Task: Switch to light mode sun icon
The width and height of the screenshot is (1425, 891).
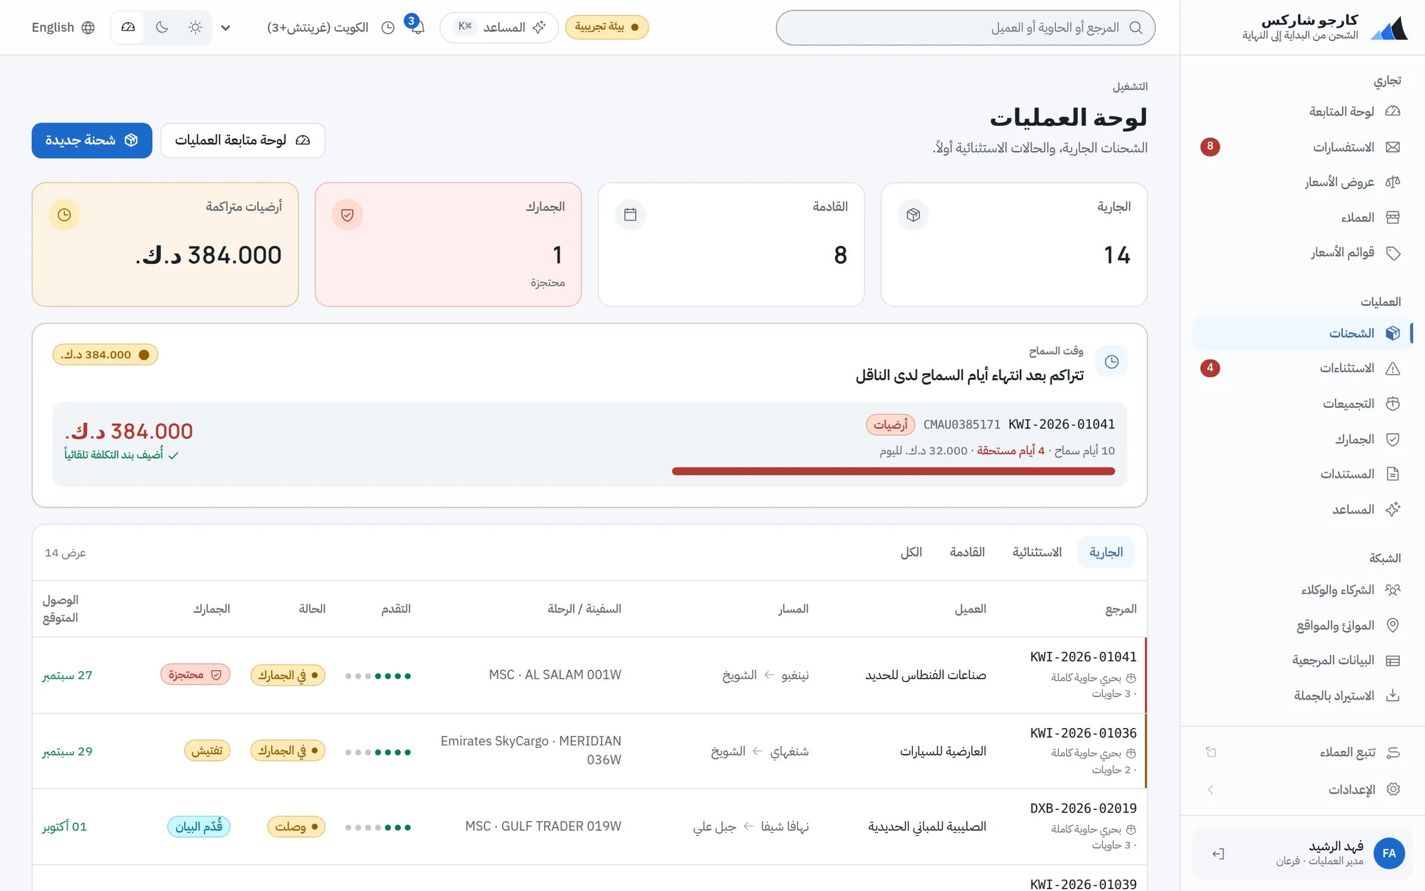Action: [x=195, y=27]
